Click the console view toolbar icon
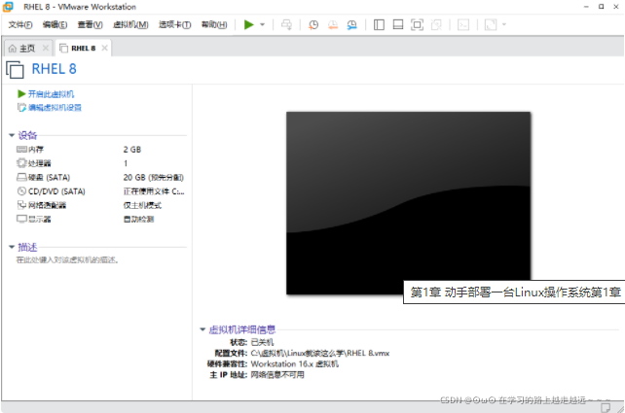Image resolution: width=625 pixels, height=413 pixels. [463, 24]
